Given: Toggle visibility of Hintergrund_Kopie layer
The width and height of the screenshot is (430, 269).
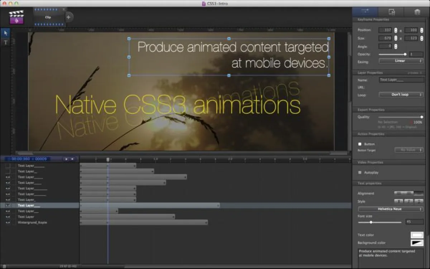Looking at the screenshot, I should 8,223.
